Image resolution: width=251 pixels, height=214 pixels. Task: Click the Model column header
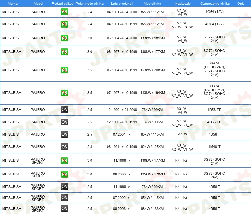point(38,4)
